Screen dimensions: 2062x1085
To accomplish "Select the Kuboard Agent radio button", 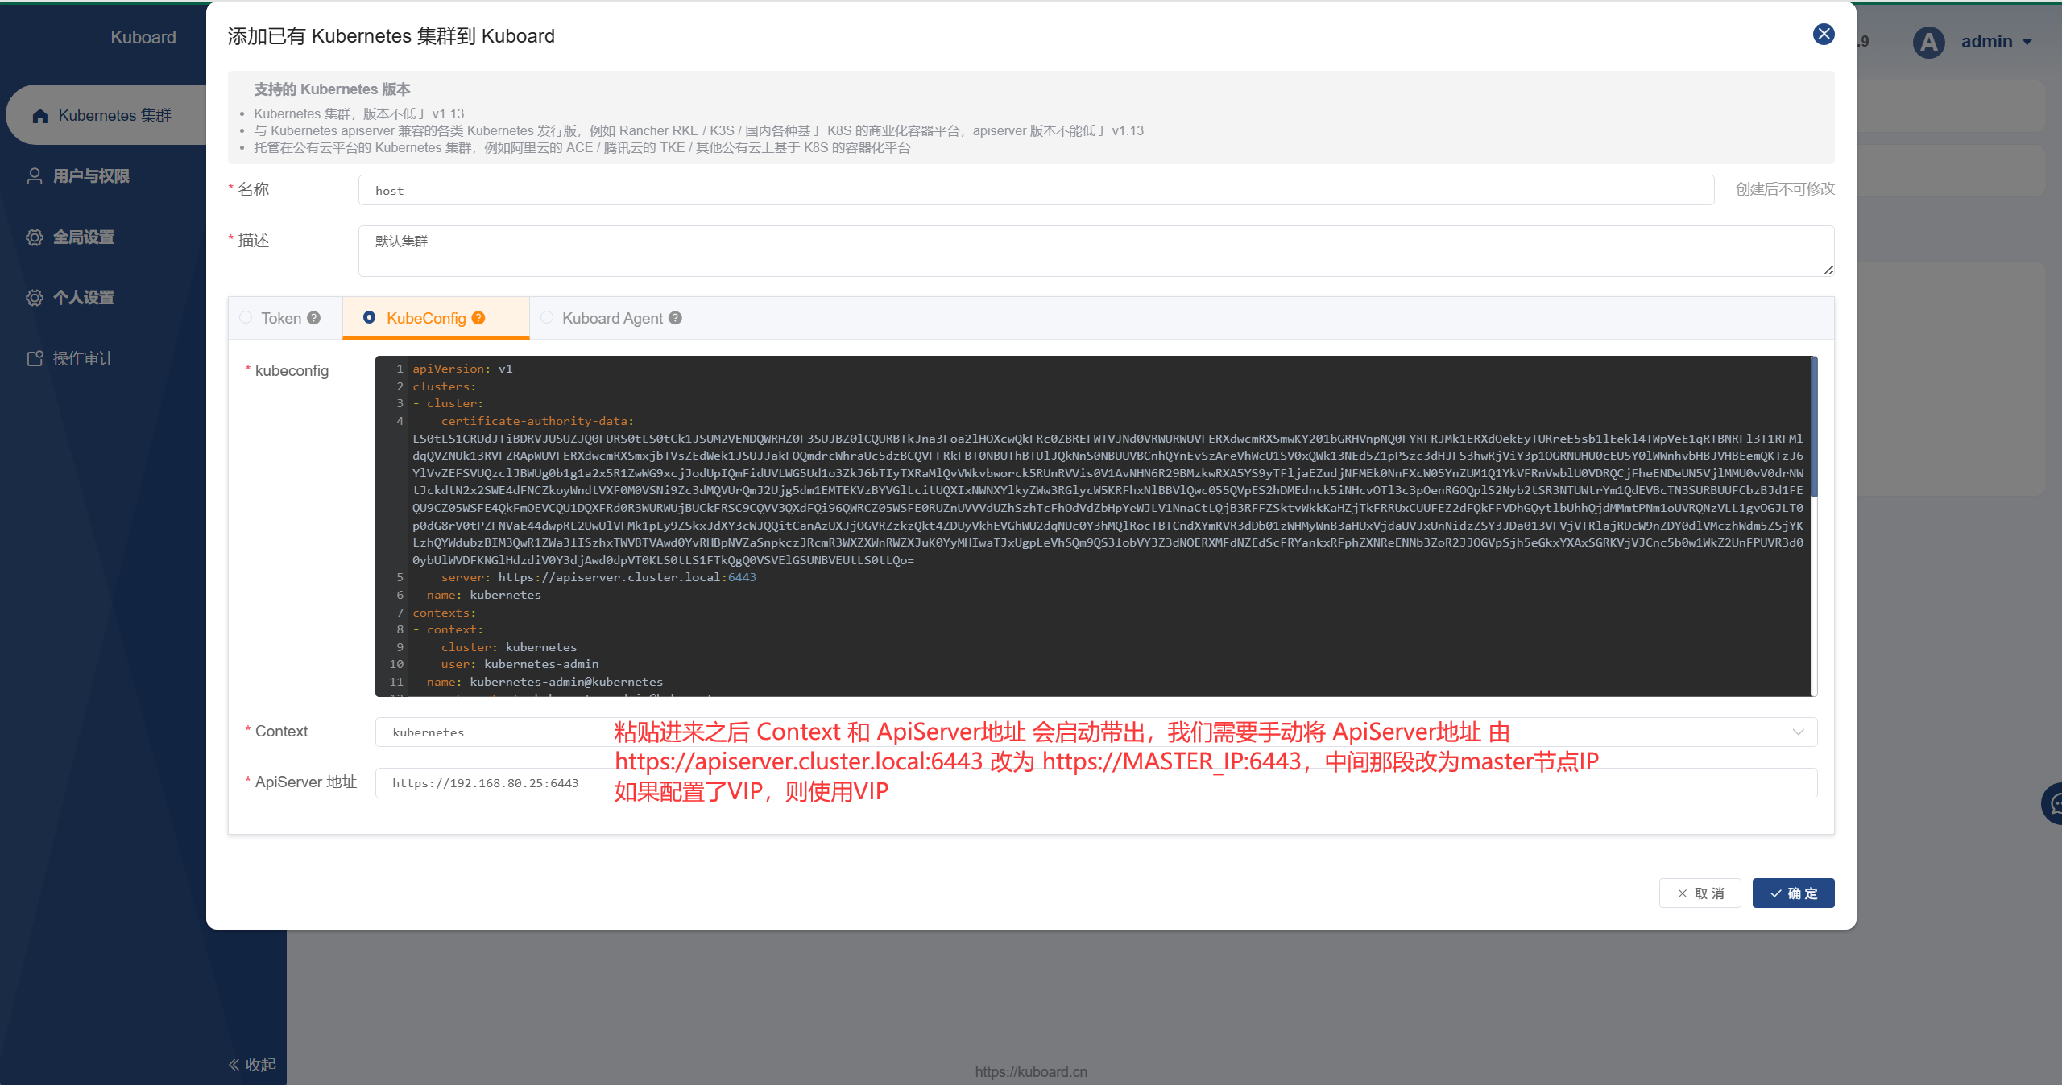I will 548,318.
